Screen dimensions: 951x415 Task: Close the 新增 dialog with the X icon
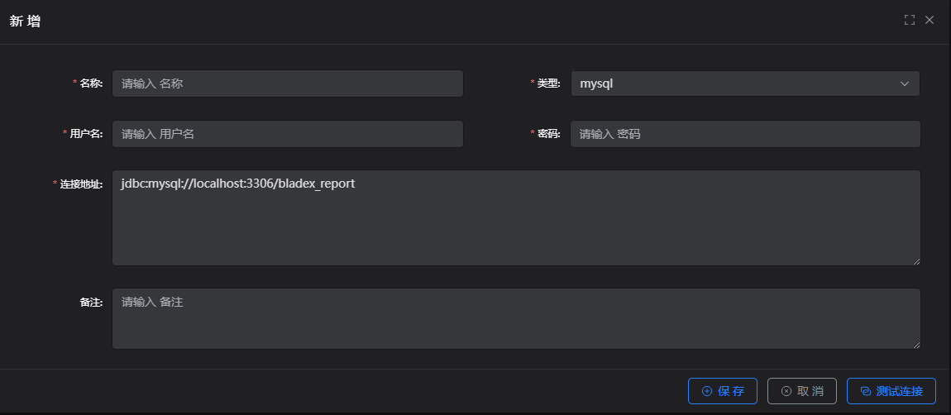tap(929, 20)
